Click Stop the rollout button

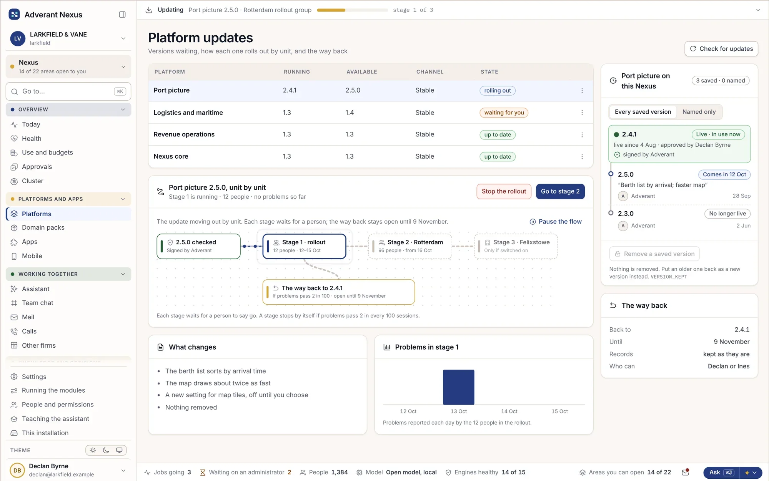504,191
